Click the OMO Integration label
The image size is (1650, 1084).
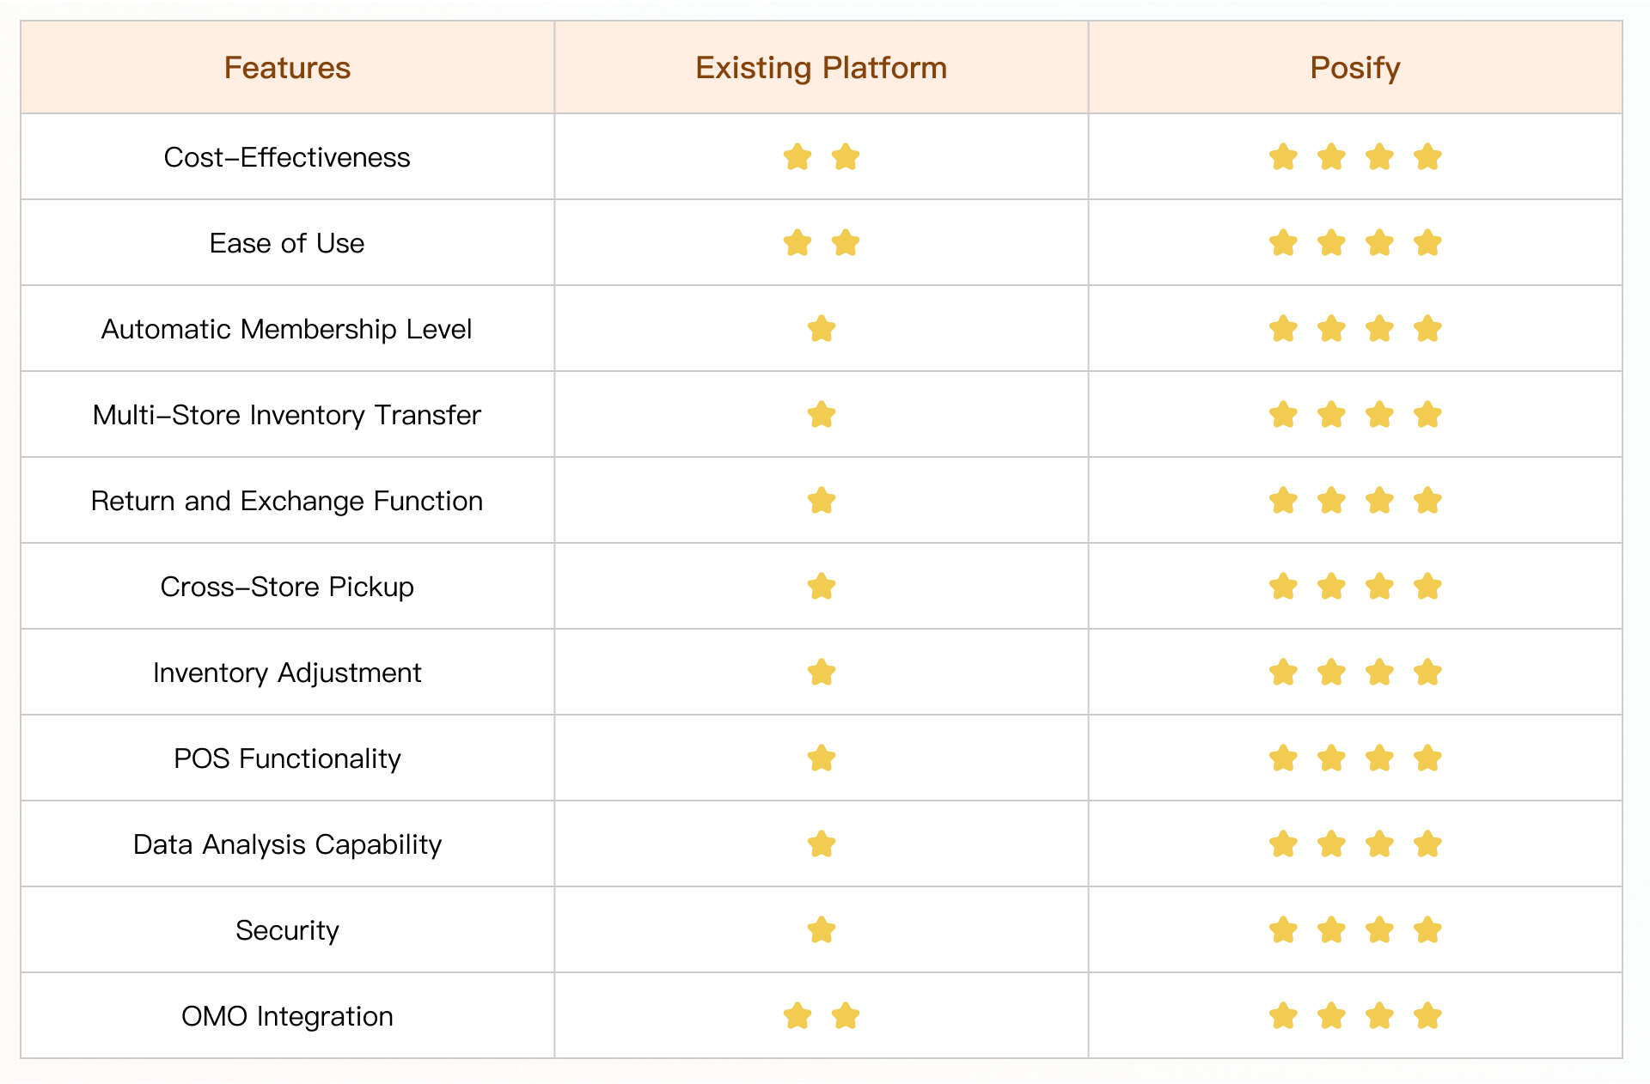tap(287, 1016)
